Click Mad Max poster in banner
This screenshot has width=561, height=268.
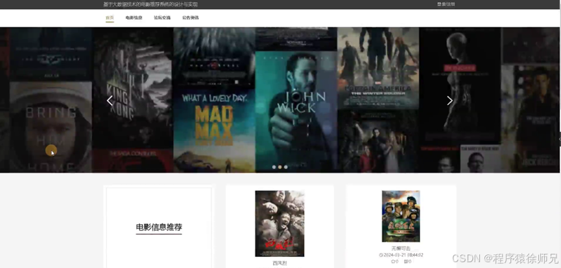[x=214, y=130]
